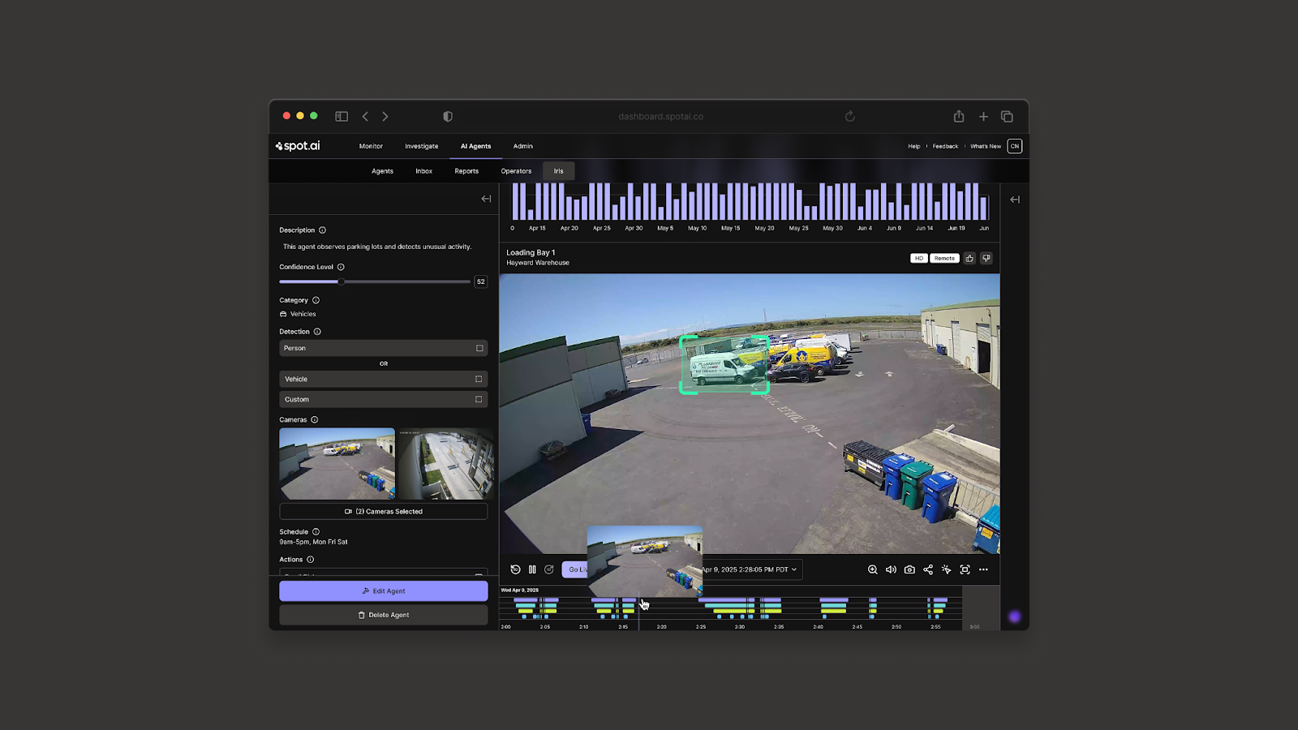The image size is (1298, 730).
Task: Give a thumbs-down on the Loading Bay 1 video
Action: [986, 258]
